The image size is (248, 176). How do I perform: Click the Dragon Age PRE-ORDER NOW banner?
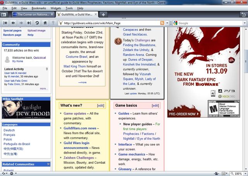click(184, 114)
